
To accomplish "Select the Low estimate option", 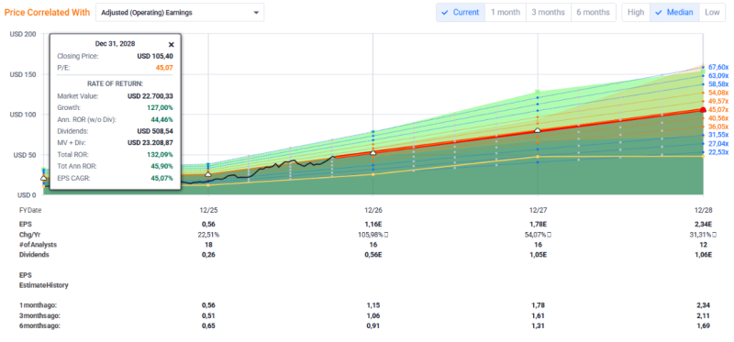I will click(x=712, y=13).
